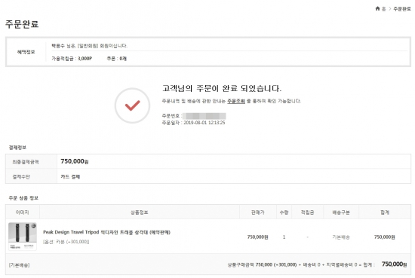
Task: Click the 카드 결제 payment method value
Action: [70, 176]
